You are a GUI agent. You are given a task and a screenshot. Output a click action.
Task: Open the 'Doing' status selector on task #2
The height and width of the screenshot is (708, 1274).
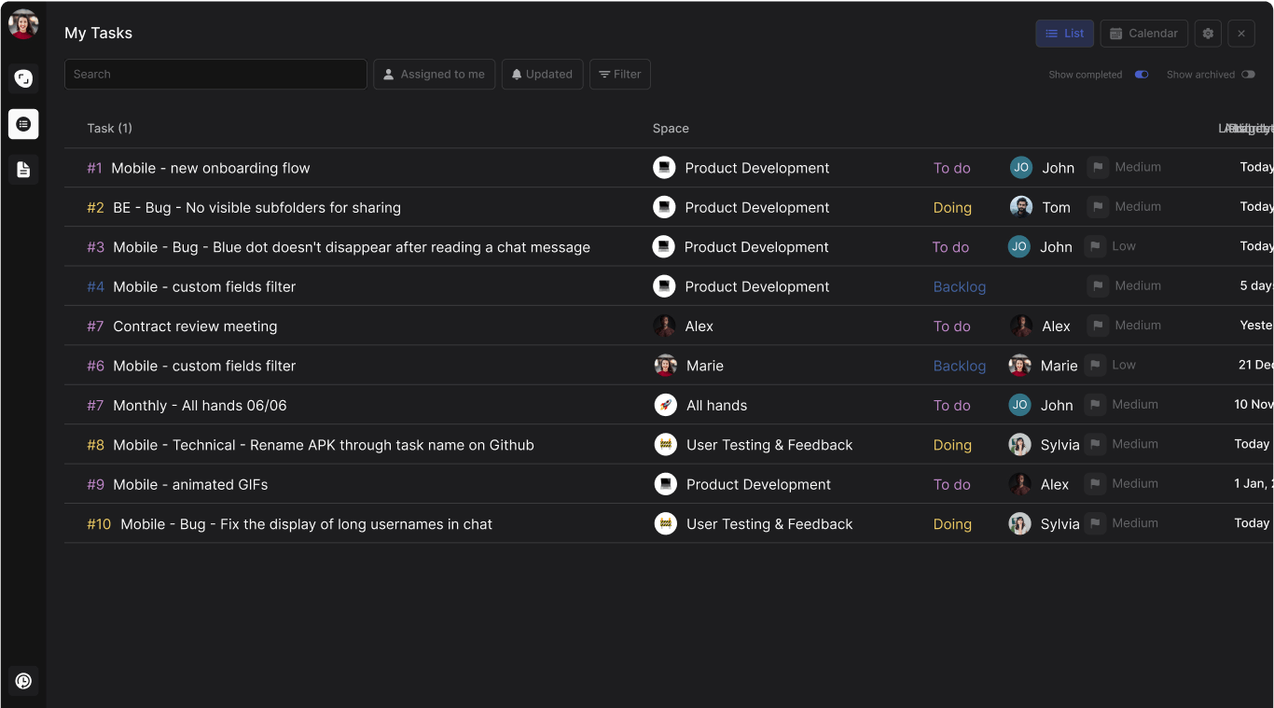(x=951, y=207)
